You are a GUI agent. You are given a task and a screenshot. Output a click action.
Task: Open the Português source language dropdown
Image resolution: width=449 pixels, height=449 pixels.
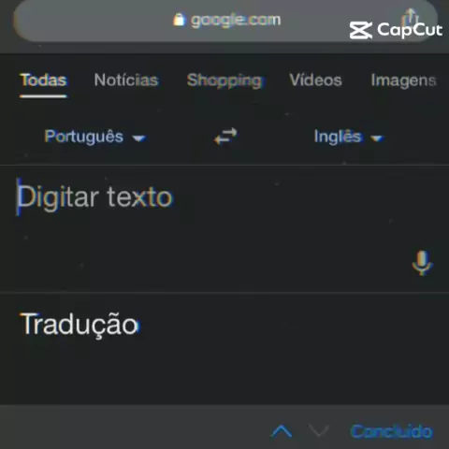[x=95, y=137]
